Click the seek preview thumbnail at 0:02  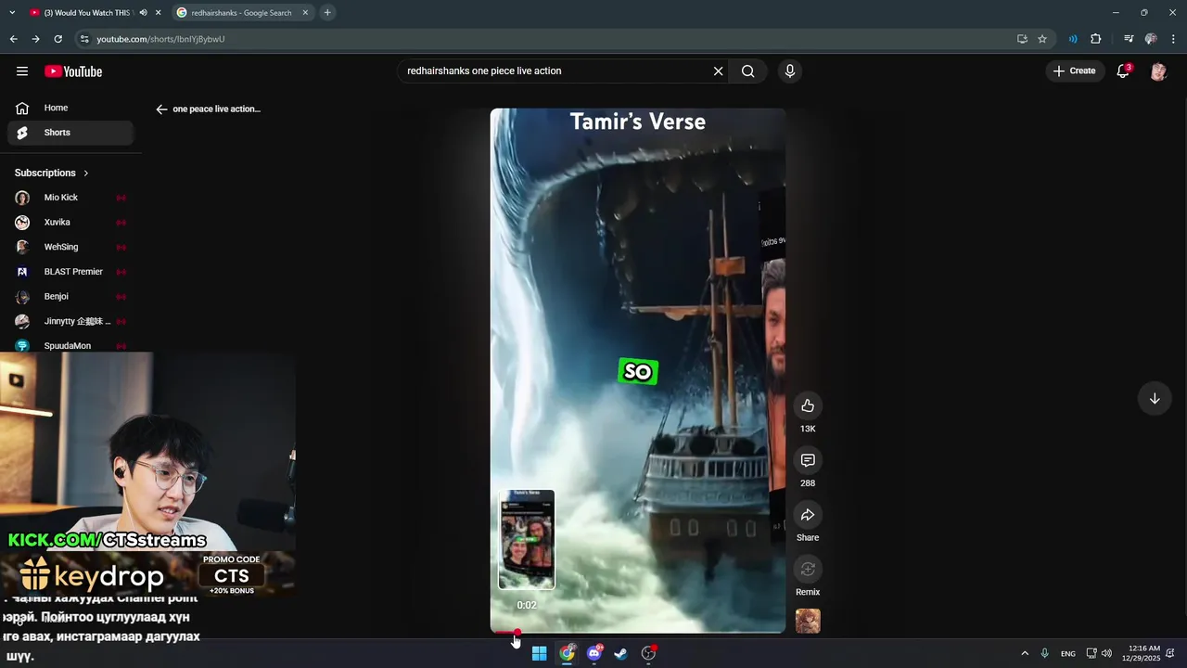[x=527, y=540]
